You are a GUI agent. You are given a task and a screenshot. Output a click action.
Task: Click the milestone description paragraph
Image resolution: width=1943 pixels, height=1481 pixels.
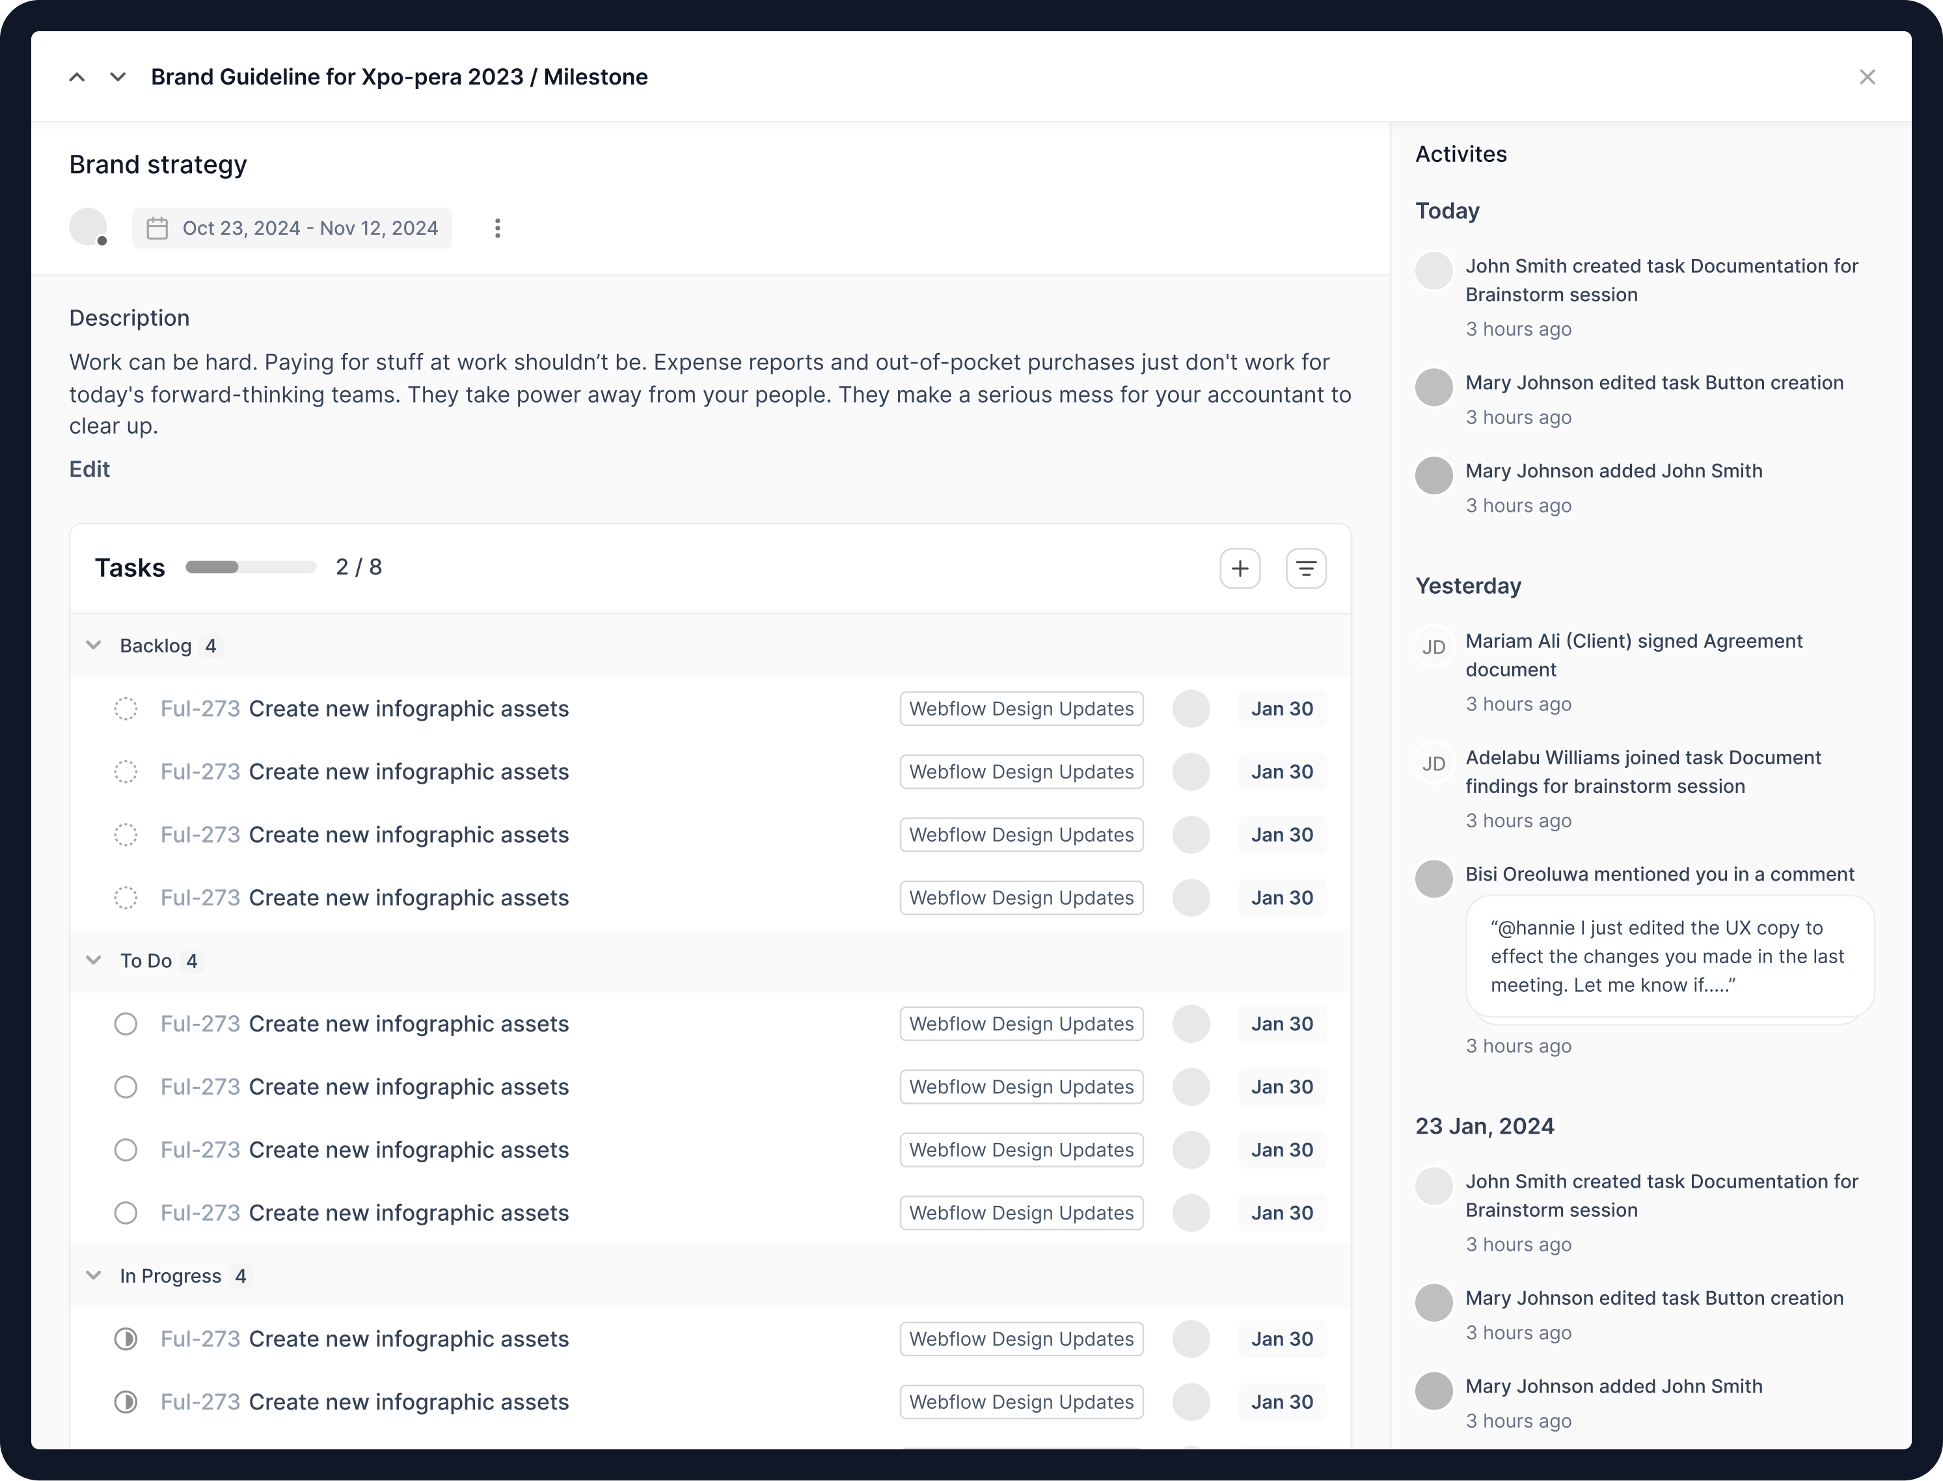coord(710,394)
